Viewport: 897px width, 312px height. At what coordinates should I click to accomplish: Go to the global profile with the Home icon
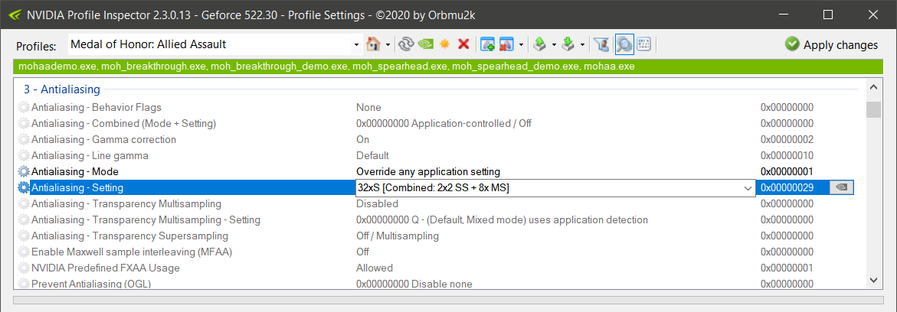click(373, 44)
